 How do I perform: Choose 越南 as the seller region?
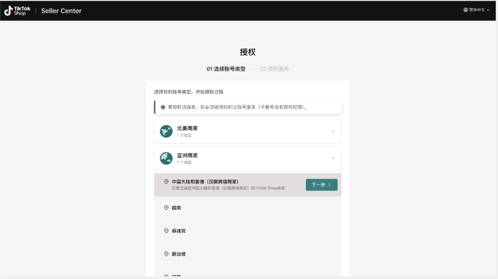pos(176,207)
